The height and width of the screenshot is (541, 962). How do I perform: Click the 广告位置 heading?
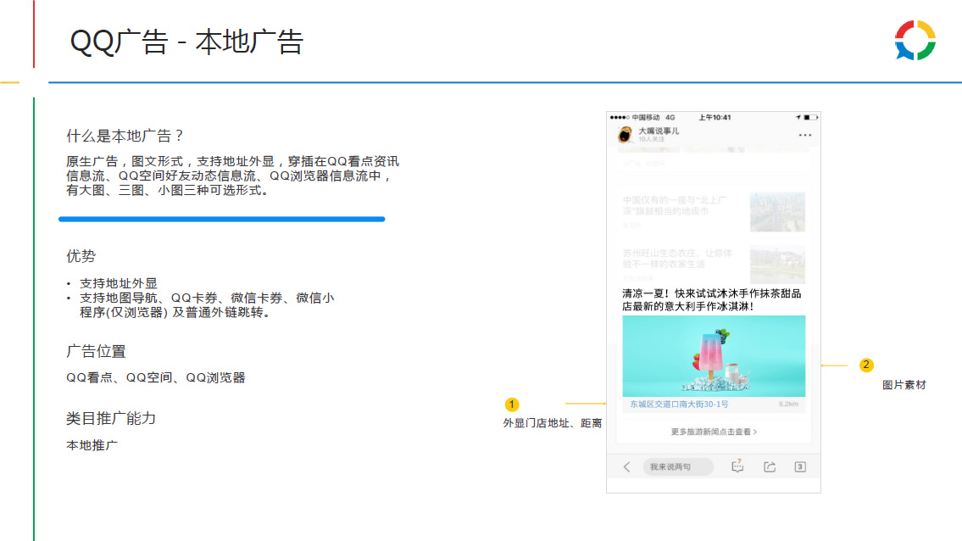[x=97, y=351]
